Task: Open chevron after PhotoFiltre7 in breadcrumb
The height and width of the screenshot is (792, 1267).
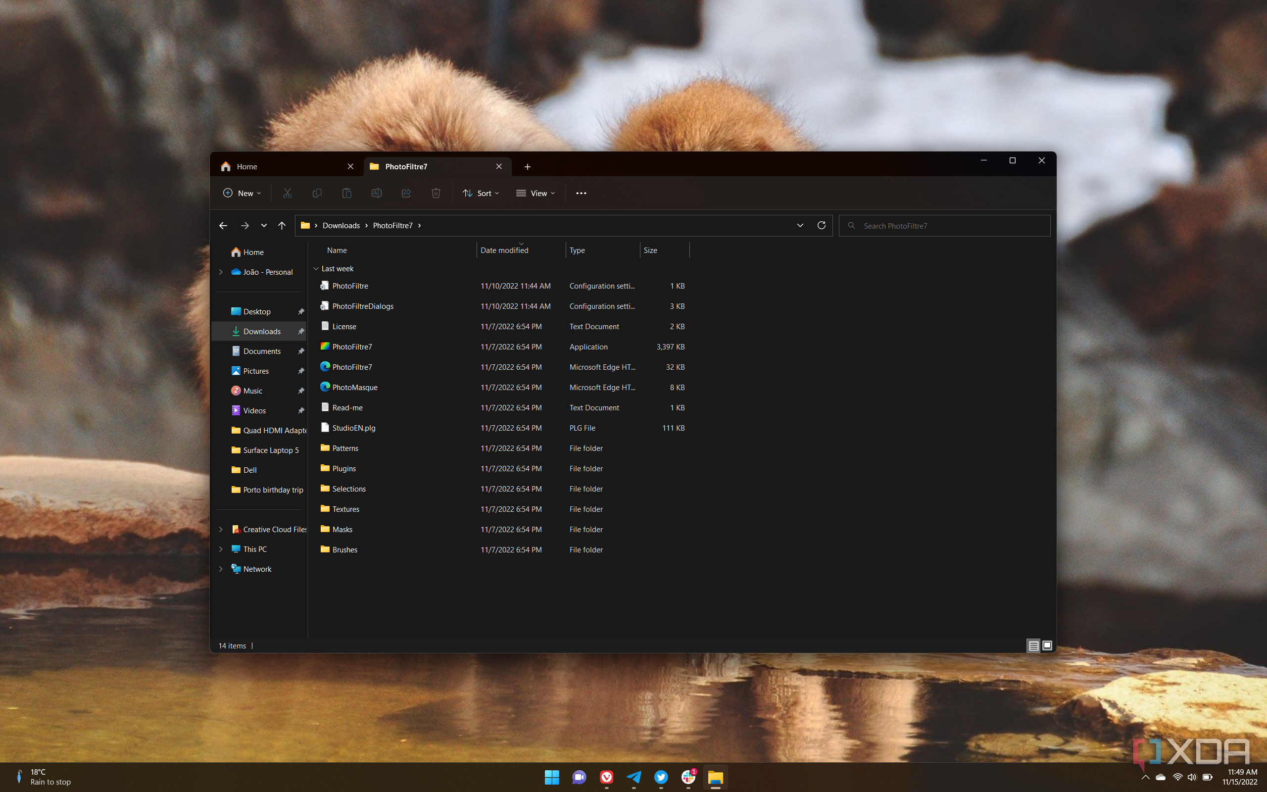Action: (419, 226)
